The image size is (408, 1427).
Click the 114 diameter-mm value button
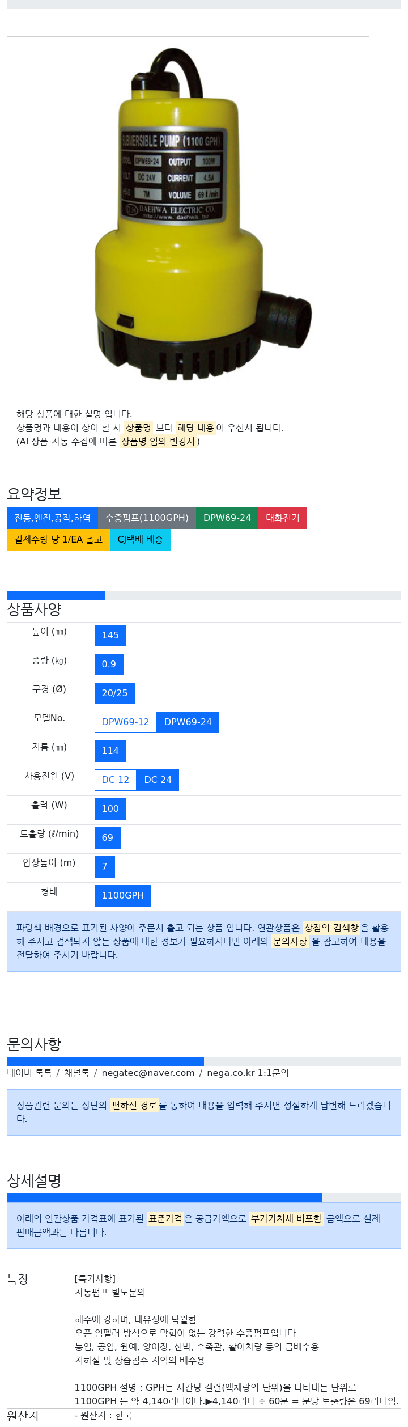pos(110,751)
